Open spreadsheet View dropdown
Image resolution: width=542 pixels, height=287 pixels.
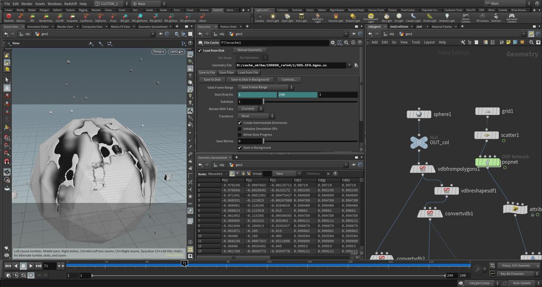coord(287,174)
